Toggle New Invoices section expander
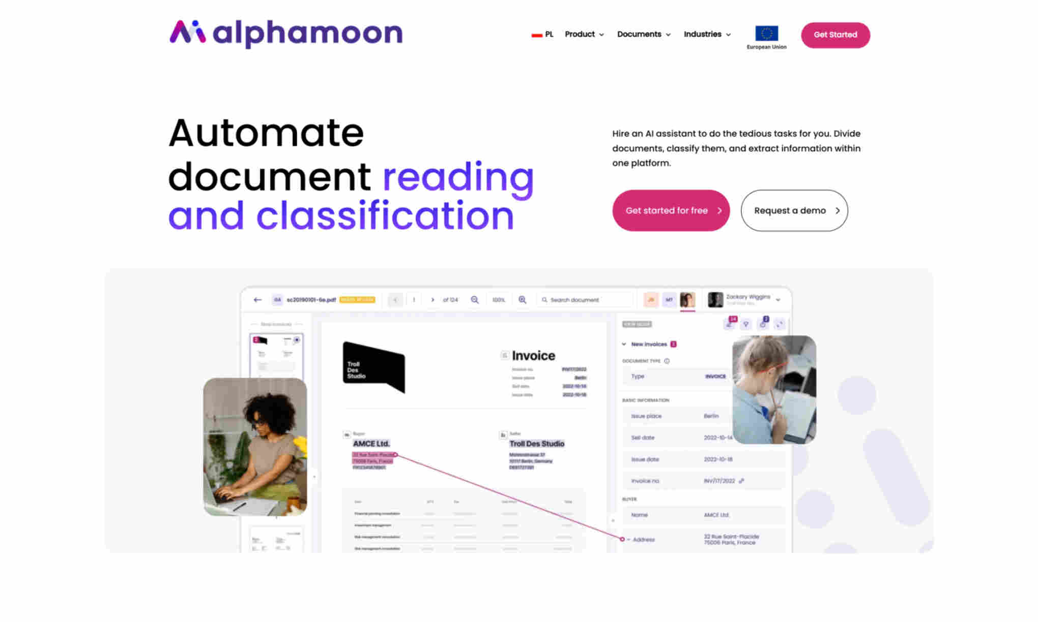This screenshot has height=622, width=1038. coord(623,344)
